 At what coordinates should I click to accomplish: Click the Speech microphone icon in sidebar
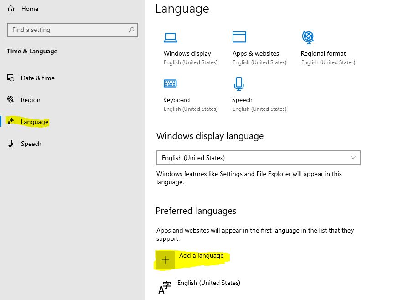coord(10,143)
